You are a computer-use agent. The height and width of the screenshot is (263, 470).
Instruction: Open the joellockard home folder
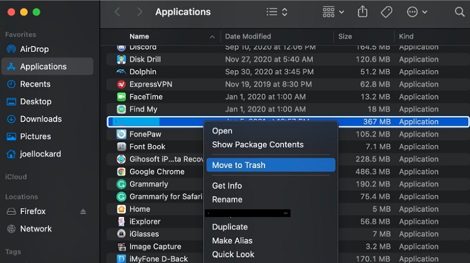[x=40, y=154]
